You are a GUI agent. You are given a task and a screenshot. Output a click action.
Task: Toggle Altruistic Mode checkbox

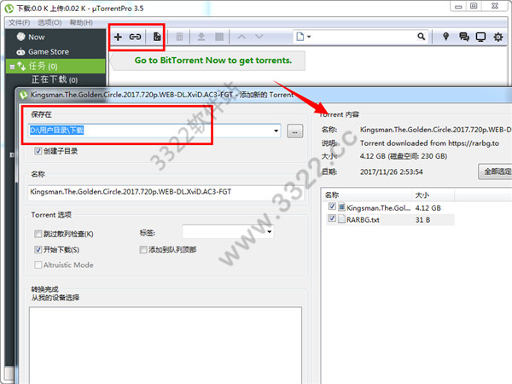38,265
